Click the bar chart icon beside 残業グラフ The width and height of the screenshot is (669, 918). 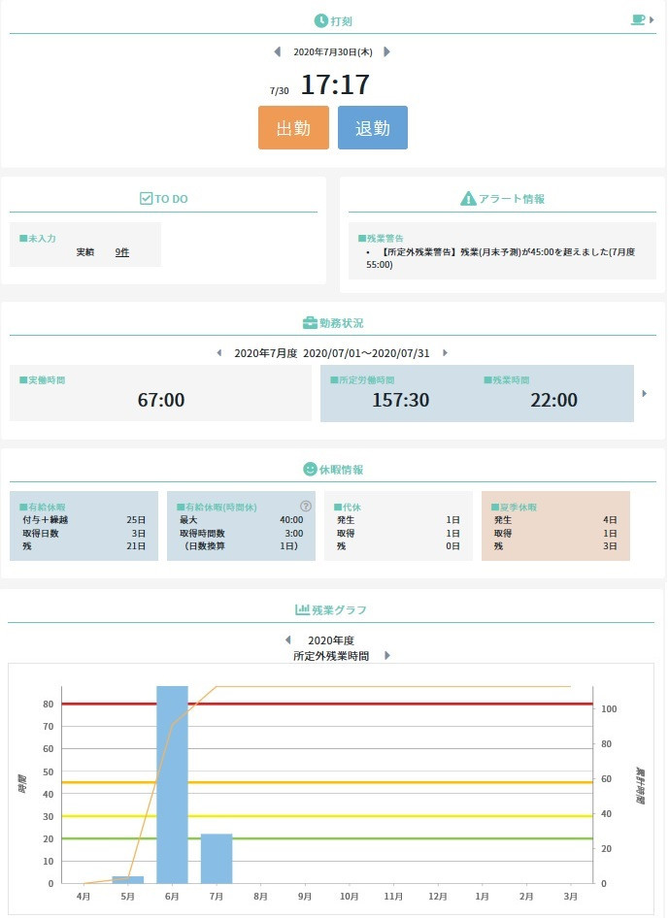click(302, 609)
